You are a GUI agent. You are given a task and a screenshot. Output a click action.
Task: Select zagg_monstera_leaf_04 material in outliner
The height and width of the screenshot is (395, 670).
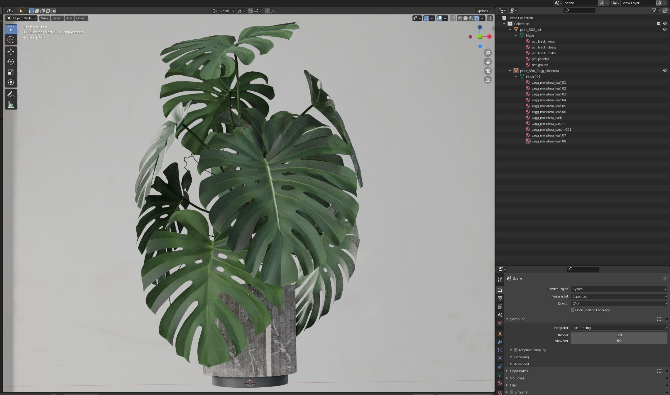coord(549,100)
